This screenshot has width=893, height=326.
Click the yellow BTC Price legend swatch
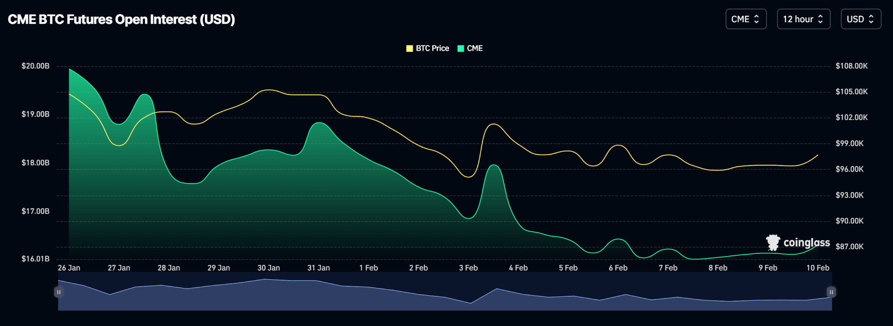[x=409, y=48]
